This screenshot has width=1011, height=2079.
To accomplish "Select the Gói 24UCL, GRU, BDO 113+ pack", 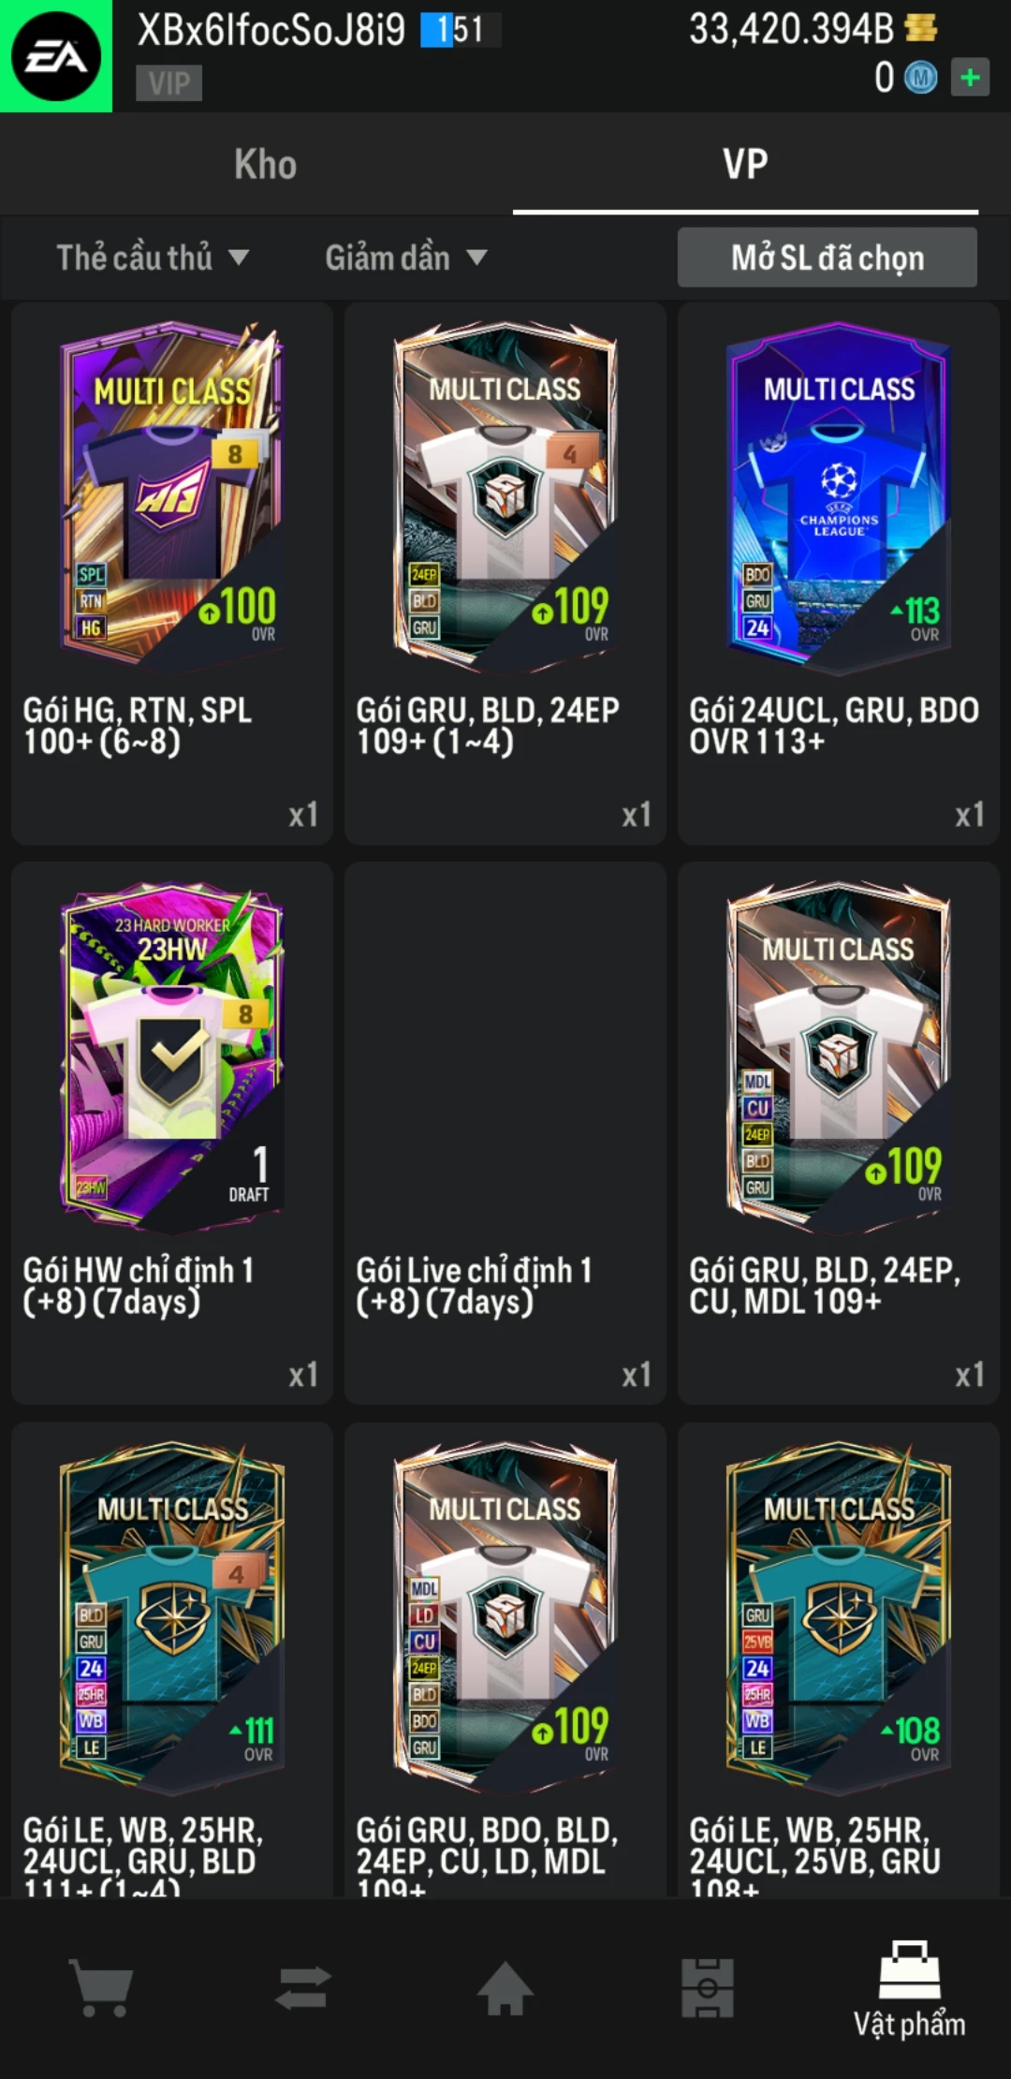I will (839, 573).
